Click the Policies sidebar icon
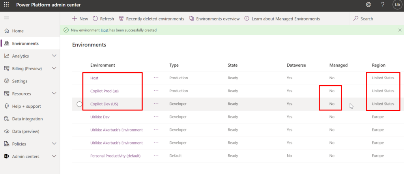404x174 pixels. (x=7, y=144)
